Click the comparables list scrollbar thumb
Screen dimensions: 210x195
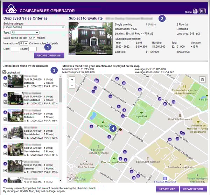(x=61, y=90)
